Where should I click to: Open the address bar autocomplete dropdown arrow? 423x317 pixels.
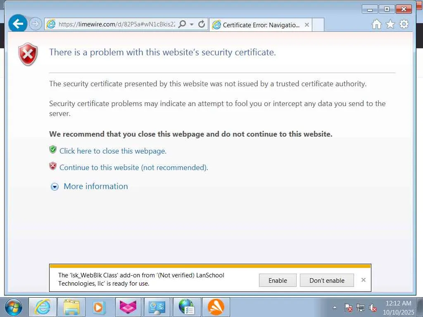192,24
